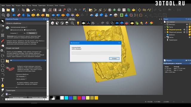Close the Вычисление dialog with X

[119, 43]
